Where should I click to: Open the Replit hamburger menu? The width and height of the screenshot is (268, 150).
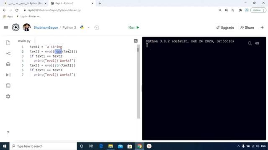tap(6, 27)
